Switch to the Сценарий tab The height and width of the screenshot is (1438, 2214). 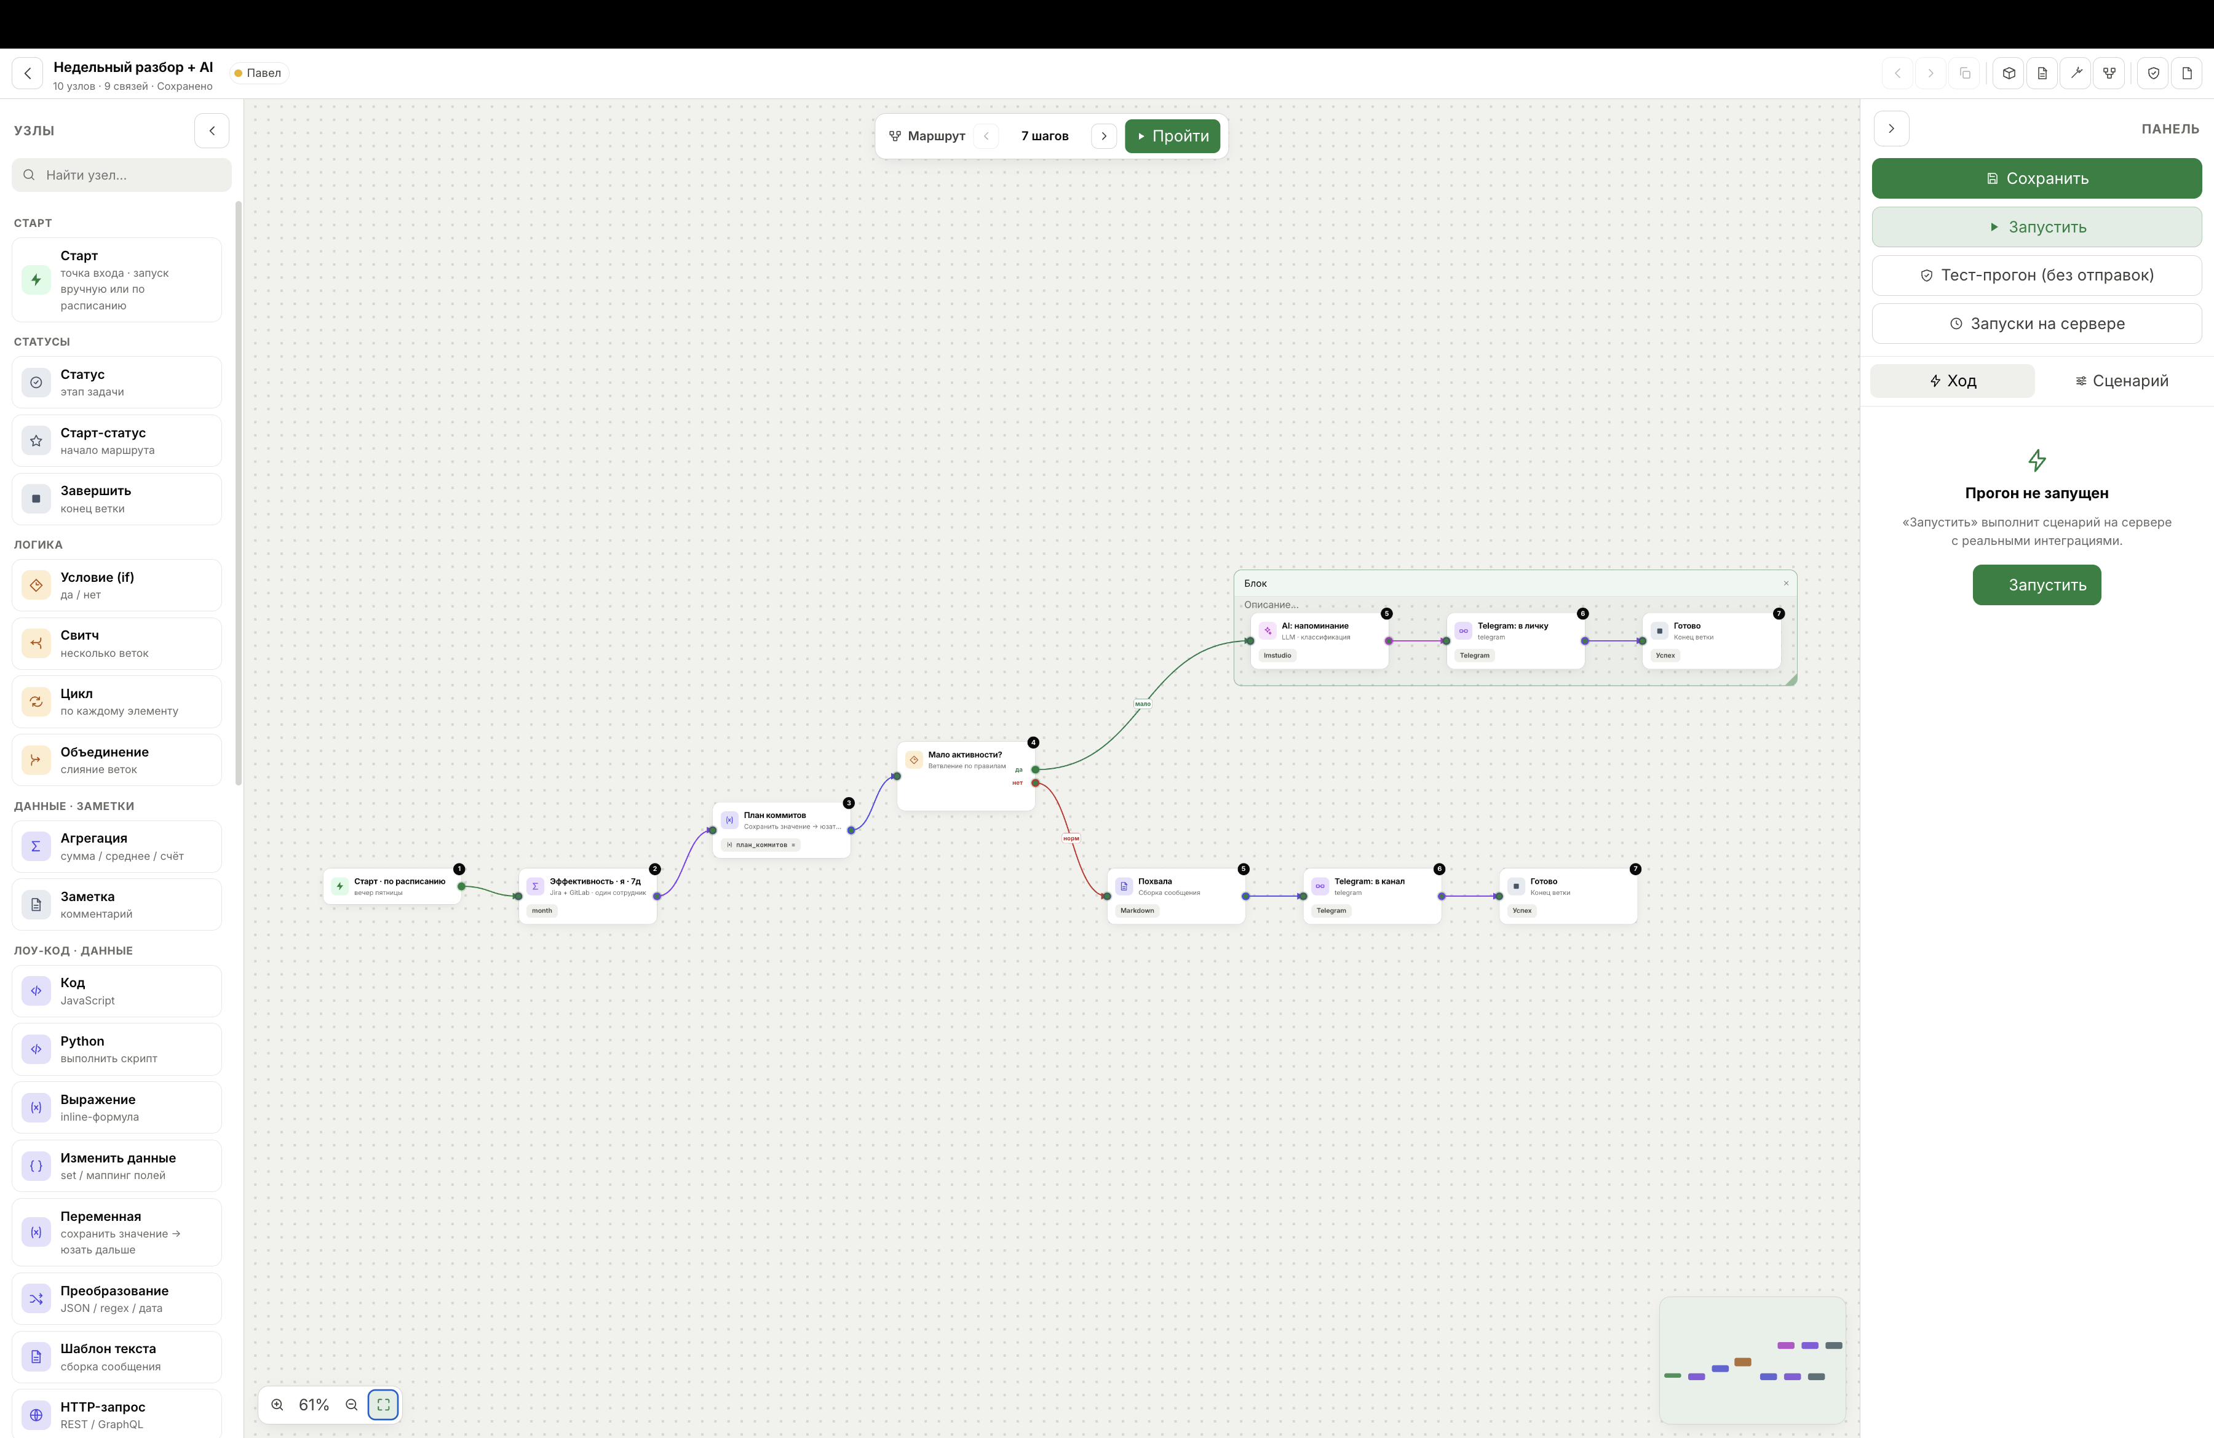point(2122,381)
